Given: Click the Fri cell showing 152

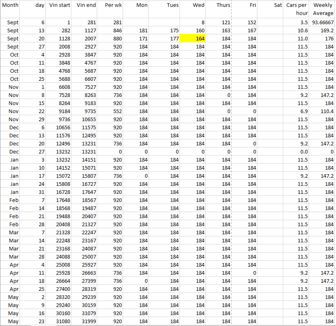Looking at the screenshot, I should tap(244, 22).
